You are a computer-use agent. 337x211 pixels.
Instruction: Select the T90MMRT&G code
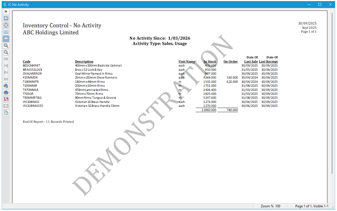pos(32,98)
